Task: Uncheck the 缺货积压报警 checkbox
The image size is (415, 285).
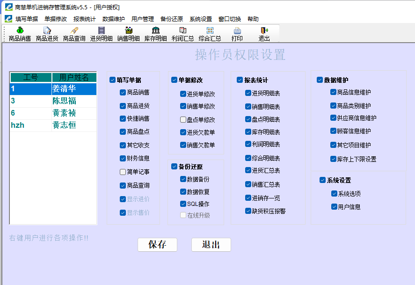Action: coord(248,211)
